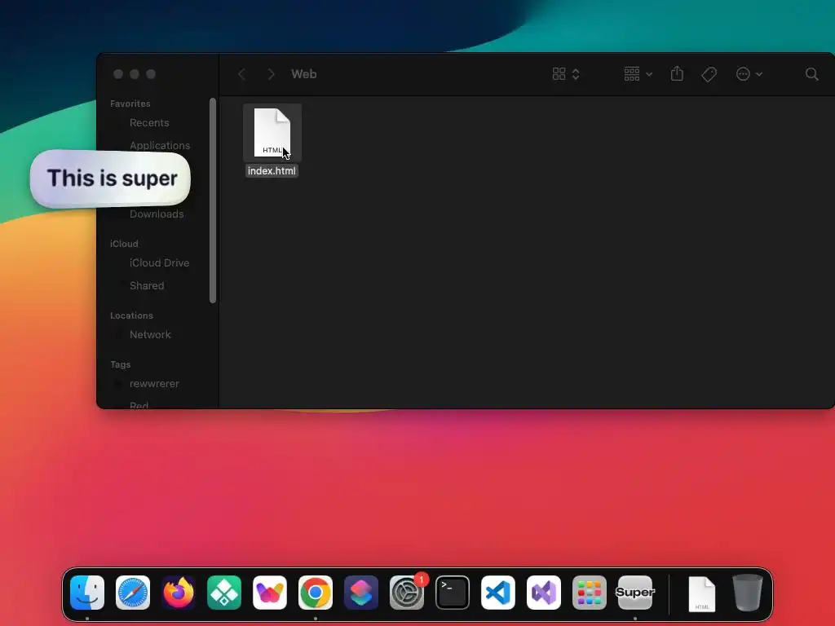The height and width of the screenshot is (626, 835).
Task: Click the red close window button
Action: coord(118,74)
